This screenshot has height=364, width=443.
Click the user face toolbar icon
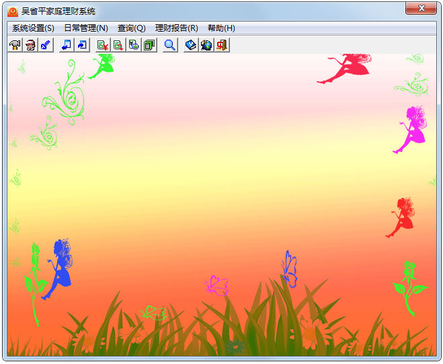tap(30, 45)
